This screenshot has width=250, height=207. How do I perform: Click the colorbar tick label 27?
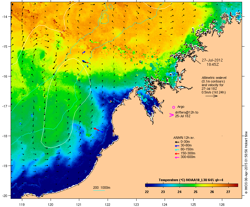coord(228,192)
